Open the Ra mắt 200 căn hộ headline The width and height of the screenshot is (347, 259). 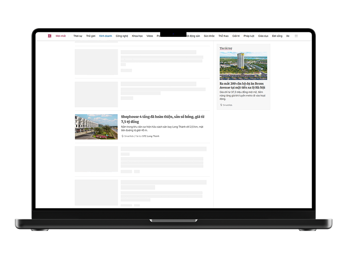point(243,85)
